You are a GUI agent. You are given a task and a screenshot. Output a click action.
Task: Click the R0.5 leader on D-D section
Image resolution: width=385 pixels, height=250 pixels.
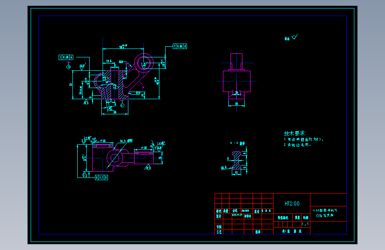224,168
